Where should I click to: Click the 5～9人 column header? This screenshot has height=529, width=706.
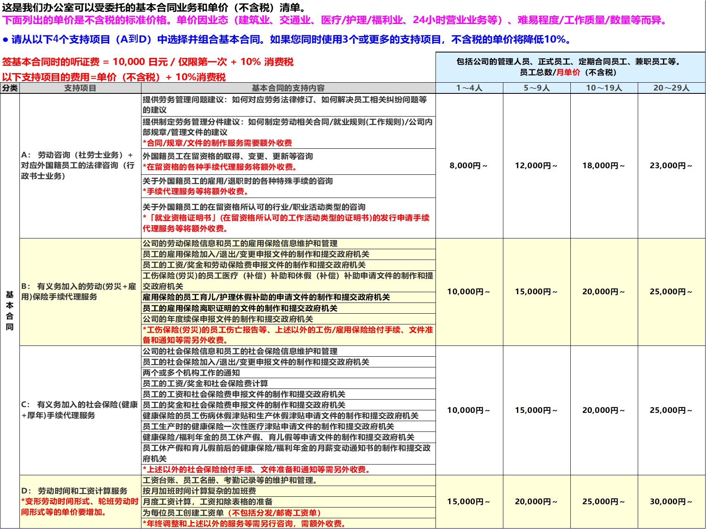pyautogui.click(x=537, y=88)
